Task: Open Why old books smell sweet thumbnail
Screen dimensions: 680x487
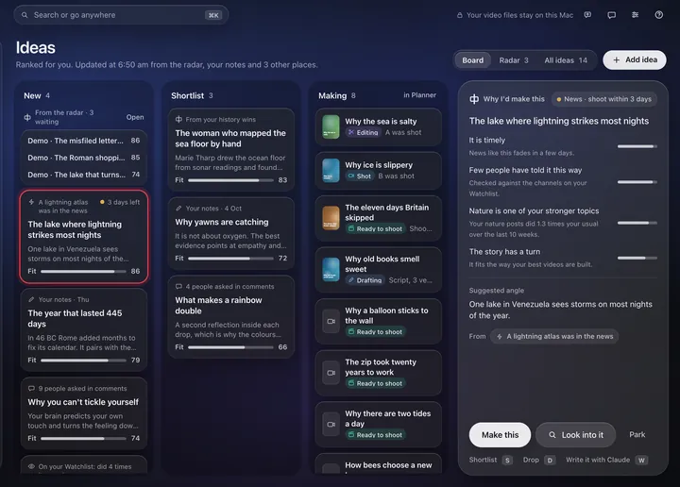Action: [x=331, y=269]
